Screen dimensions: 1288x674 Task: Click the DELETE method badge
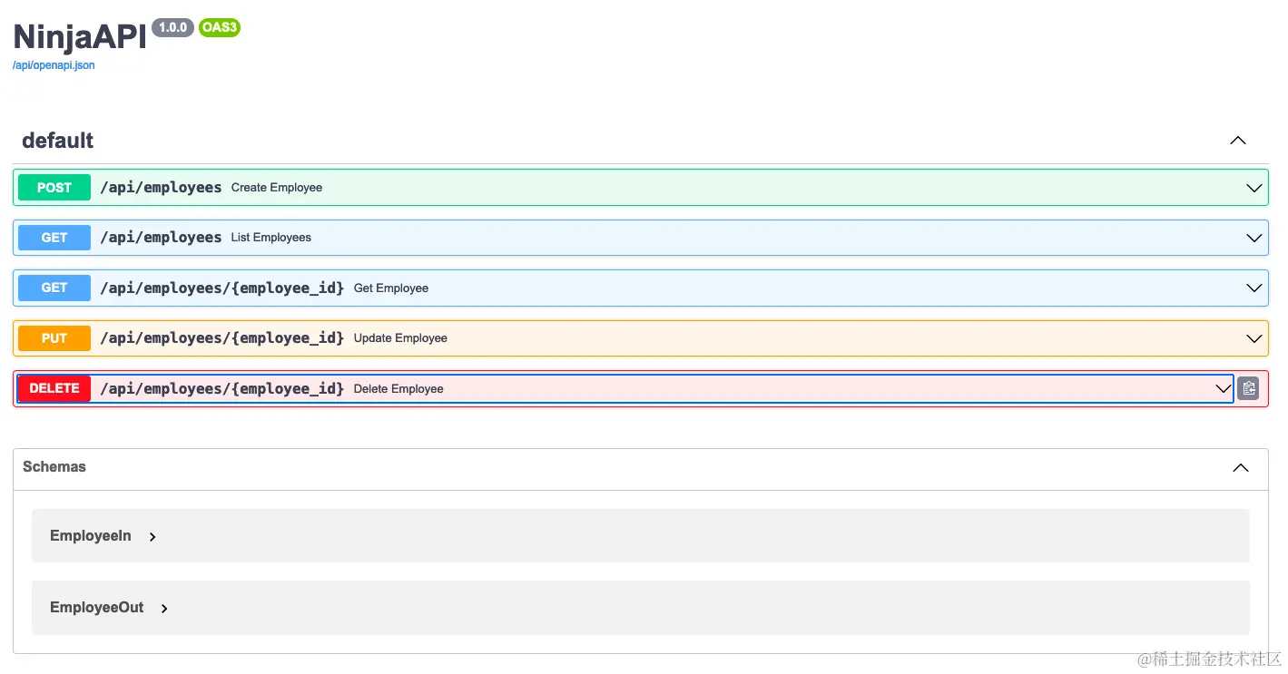54,388
